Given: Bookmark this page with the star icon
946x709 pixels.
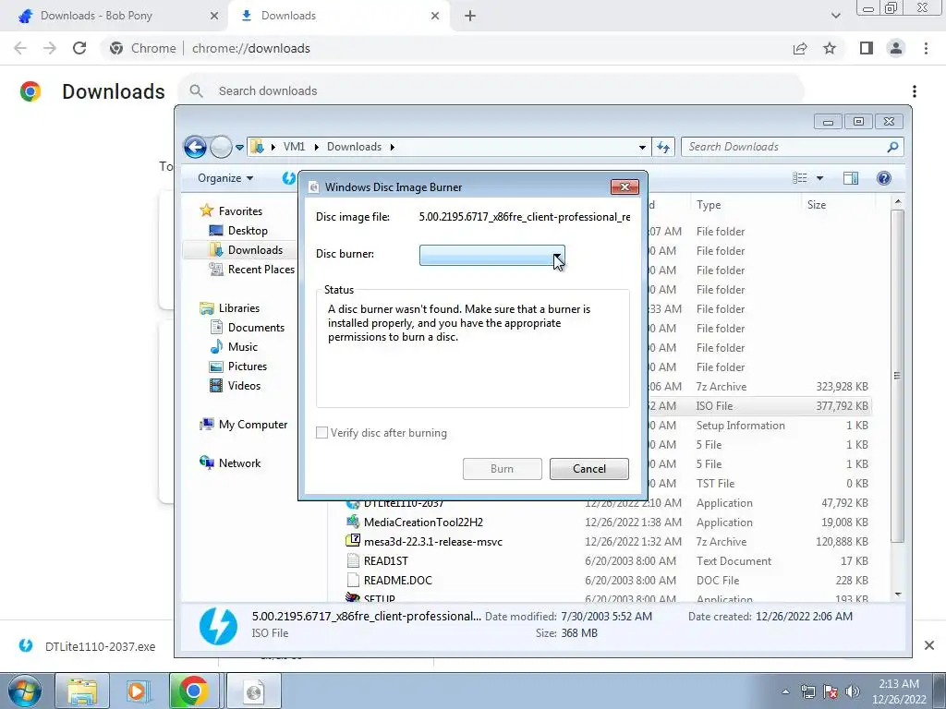Looking at the screenshot, I should pyautogui.click(x=830, y=48).
